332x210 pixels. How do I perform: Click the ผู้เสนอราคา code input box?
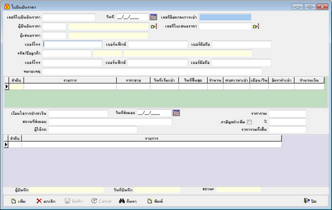click(55, 36)
